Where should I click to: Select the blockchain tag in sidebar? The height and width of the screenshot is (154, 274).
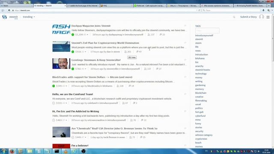click(x=201, y=93)
